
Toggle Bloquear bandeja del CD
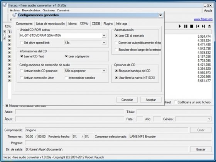tap(116, 71)
